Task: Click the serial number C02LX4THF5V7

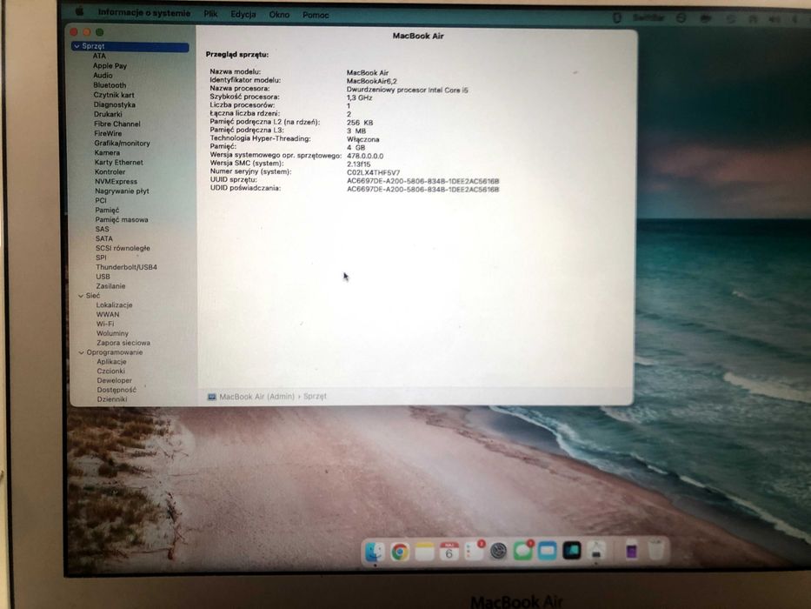Action: pyautogui.click(x=373, y=172)
